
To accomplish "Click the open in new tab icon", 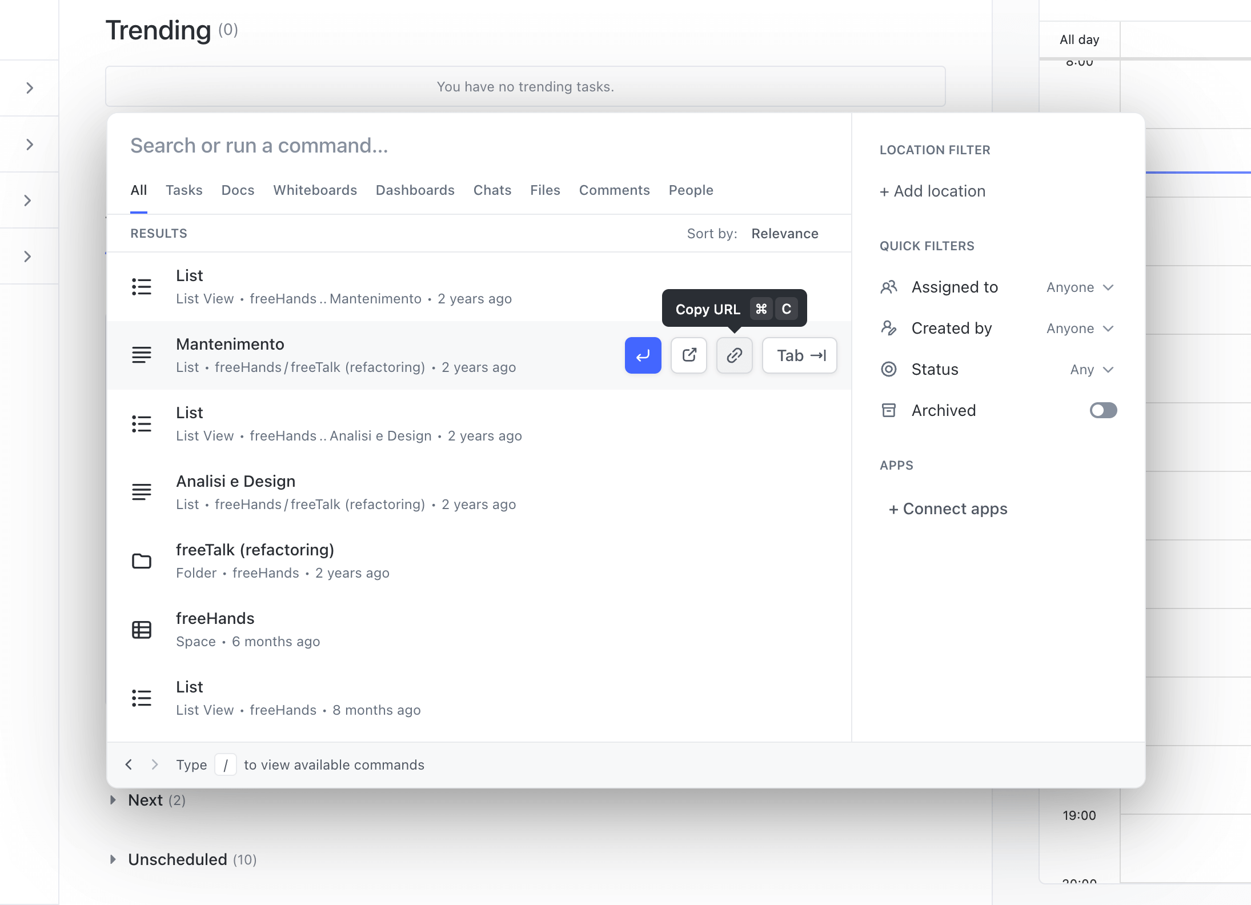I will pyautogui.click(x=689, y=355).
